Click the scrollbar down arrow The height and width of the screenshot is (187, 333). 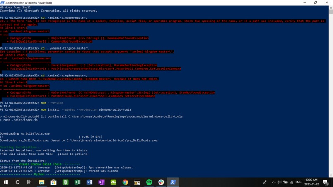(x=331, y=175)
